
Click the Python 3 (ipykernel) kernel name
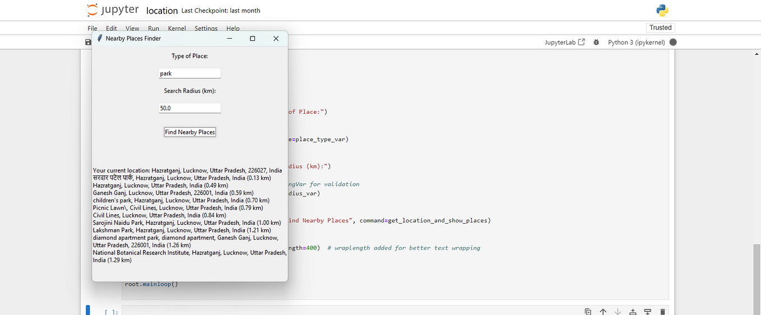(x=637, y=42)
